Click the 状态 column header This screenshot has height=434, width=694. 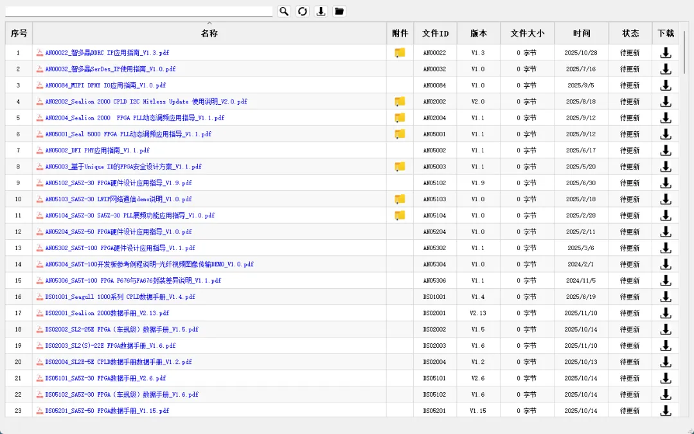630,33
